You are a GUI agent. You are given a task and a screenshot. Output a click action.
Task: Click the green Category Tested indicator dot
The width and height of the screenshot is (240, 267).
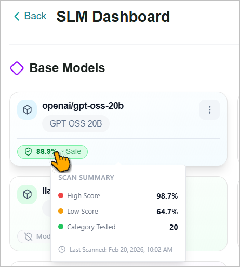click(x=61, y=227)
